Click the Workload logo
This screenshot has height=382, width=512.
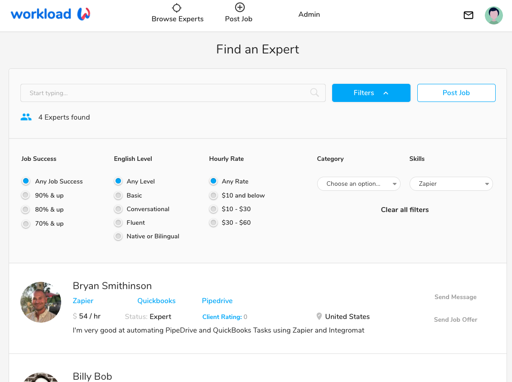pos(51,14)
